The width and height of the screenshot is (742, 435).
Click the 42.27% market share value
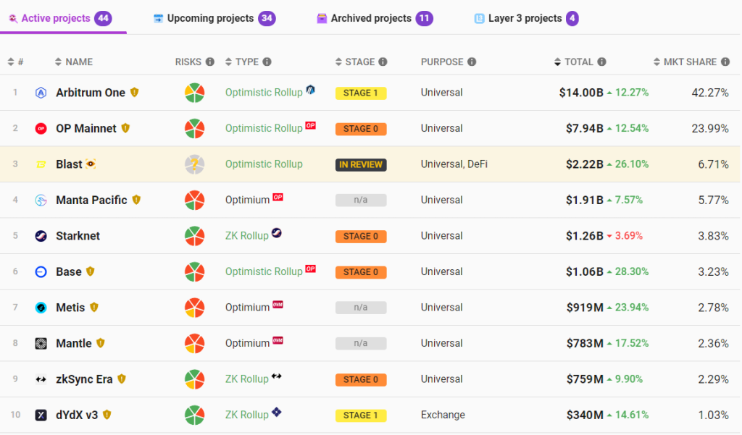point(710,93)
